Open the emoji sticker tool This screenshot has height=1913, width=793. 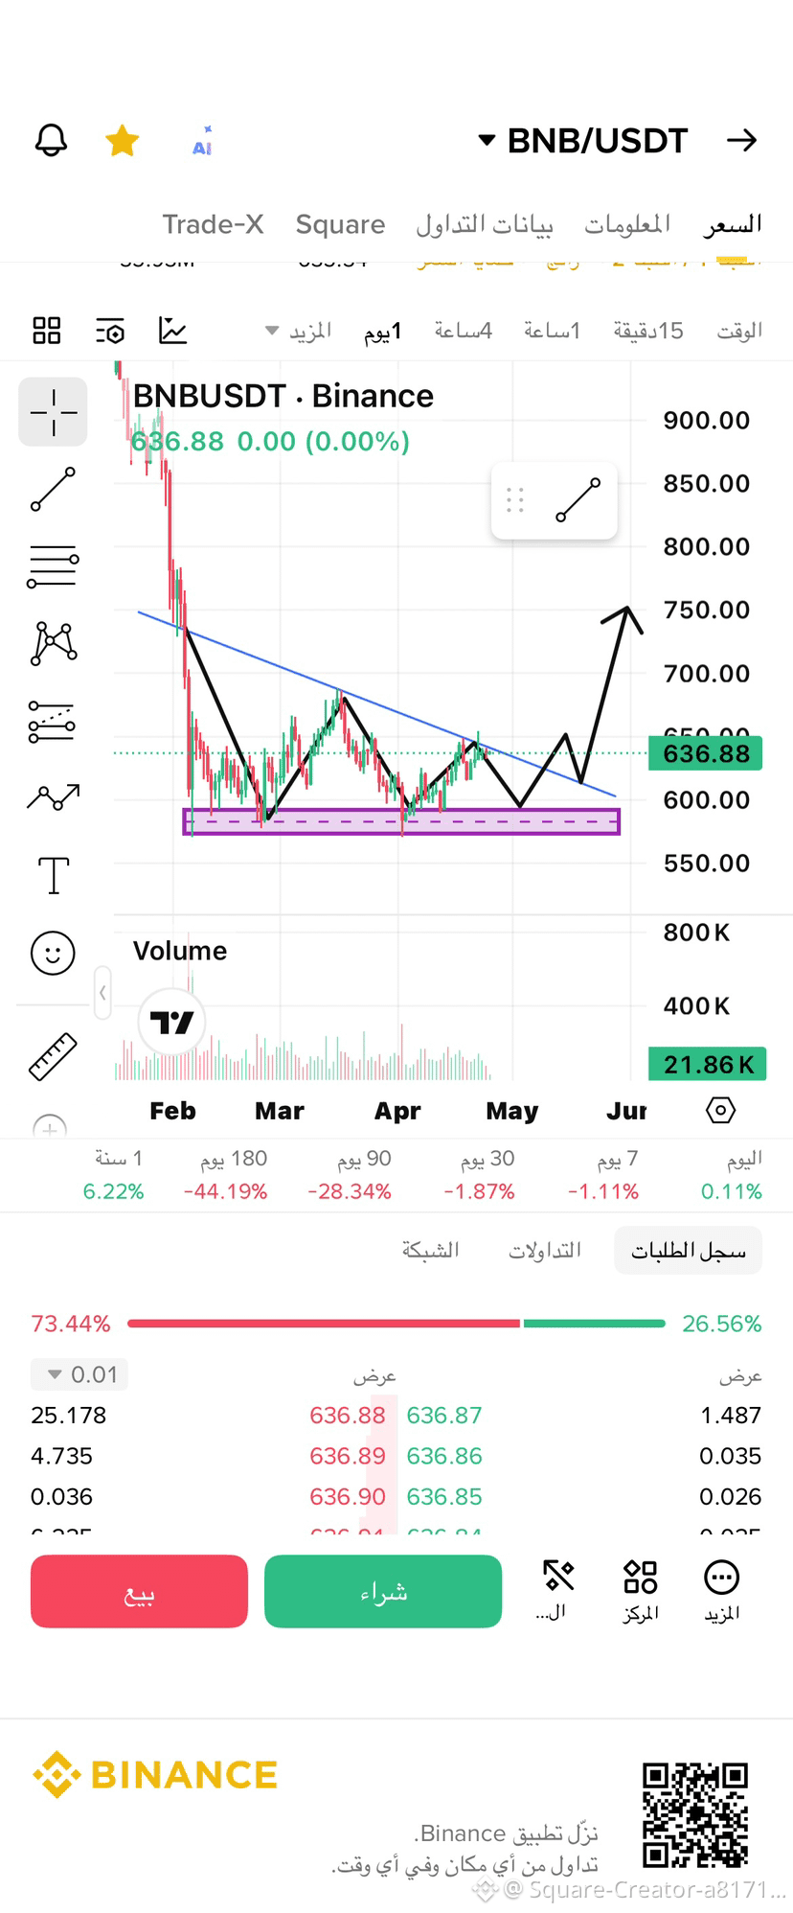53,954
